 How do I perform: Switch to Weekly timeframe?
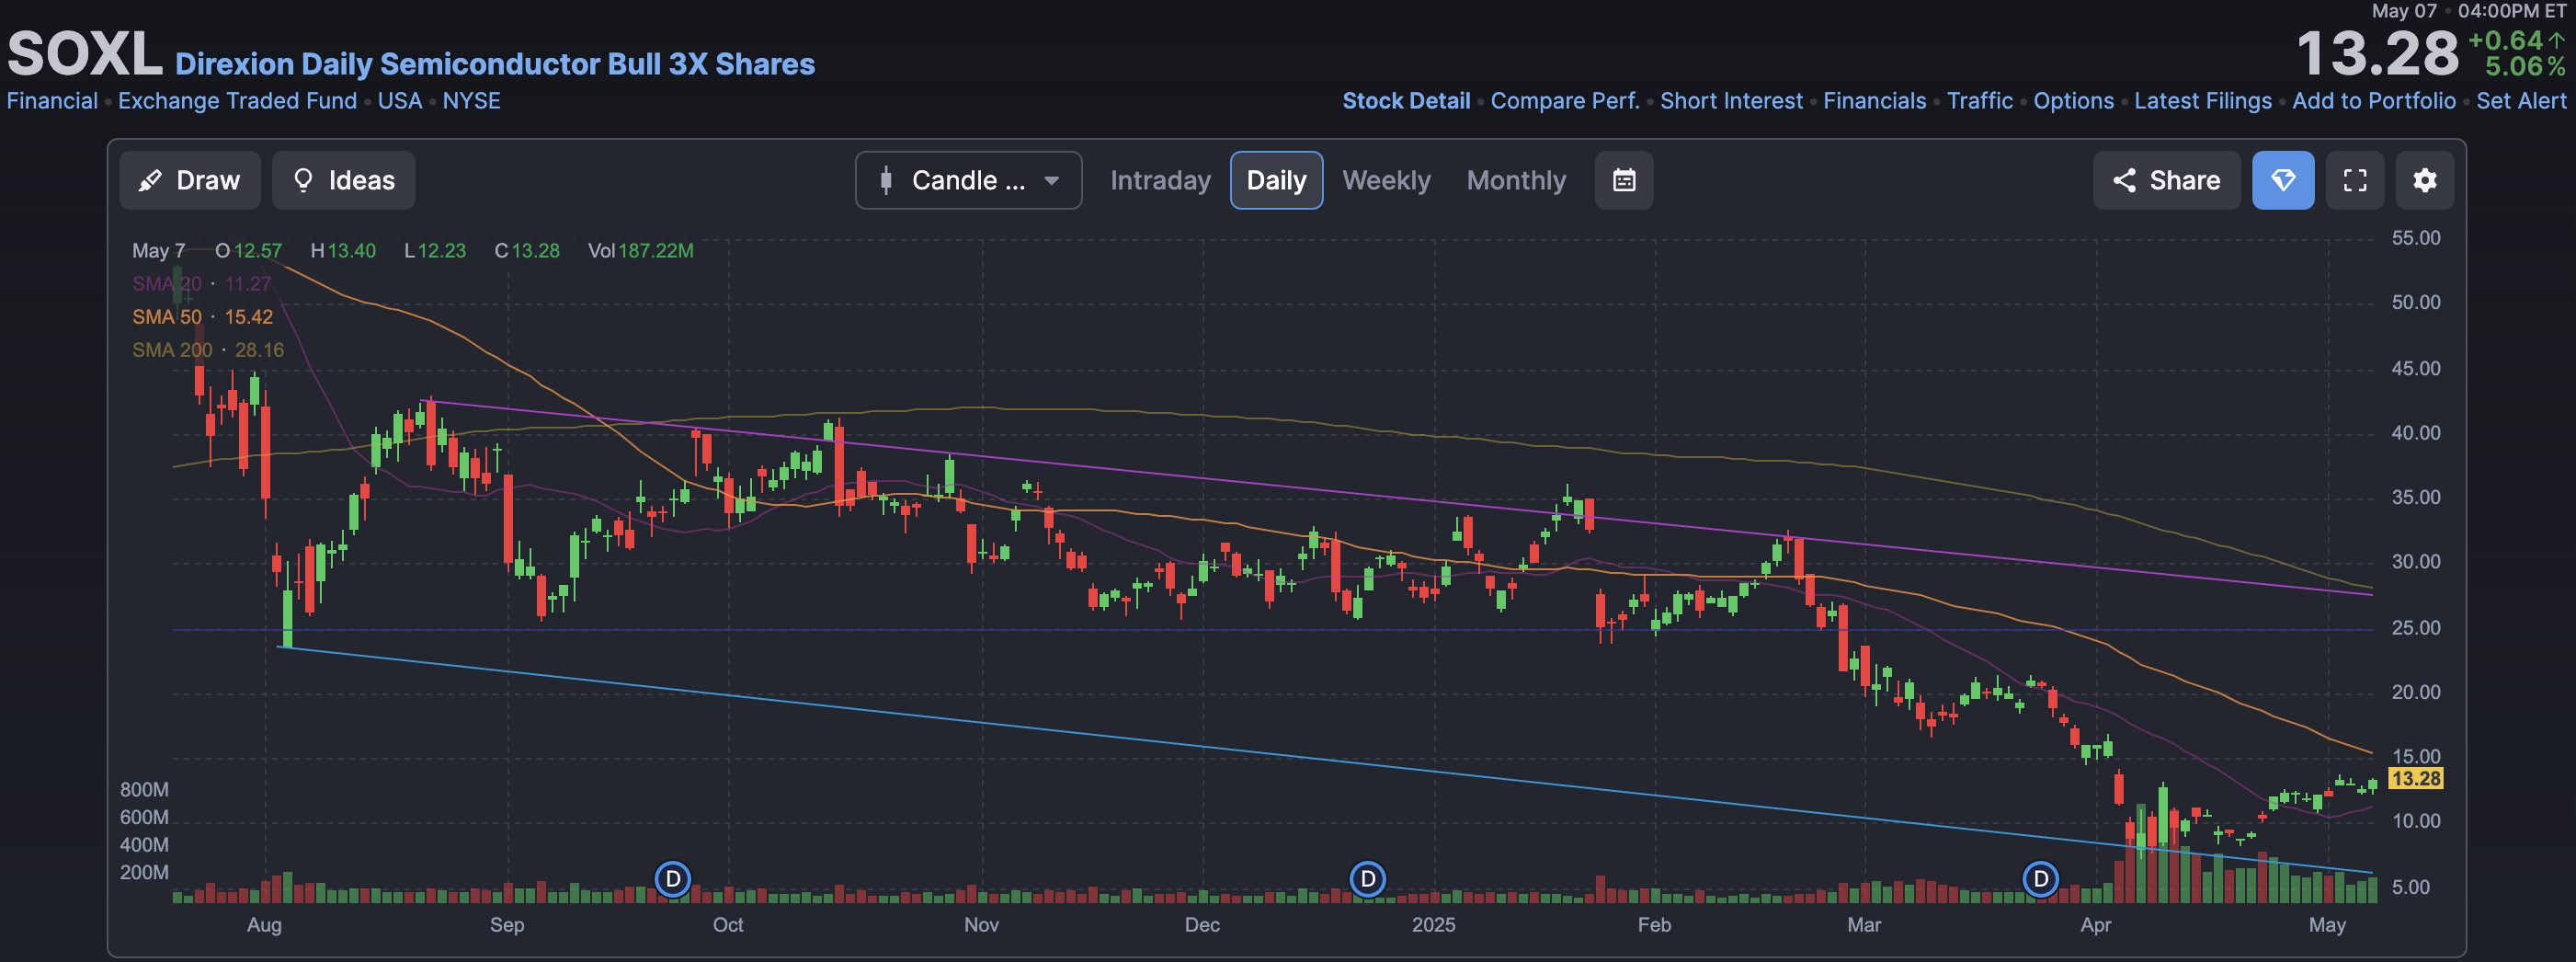tap(1386, 180)
